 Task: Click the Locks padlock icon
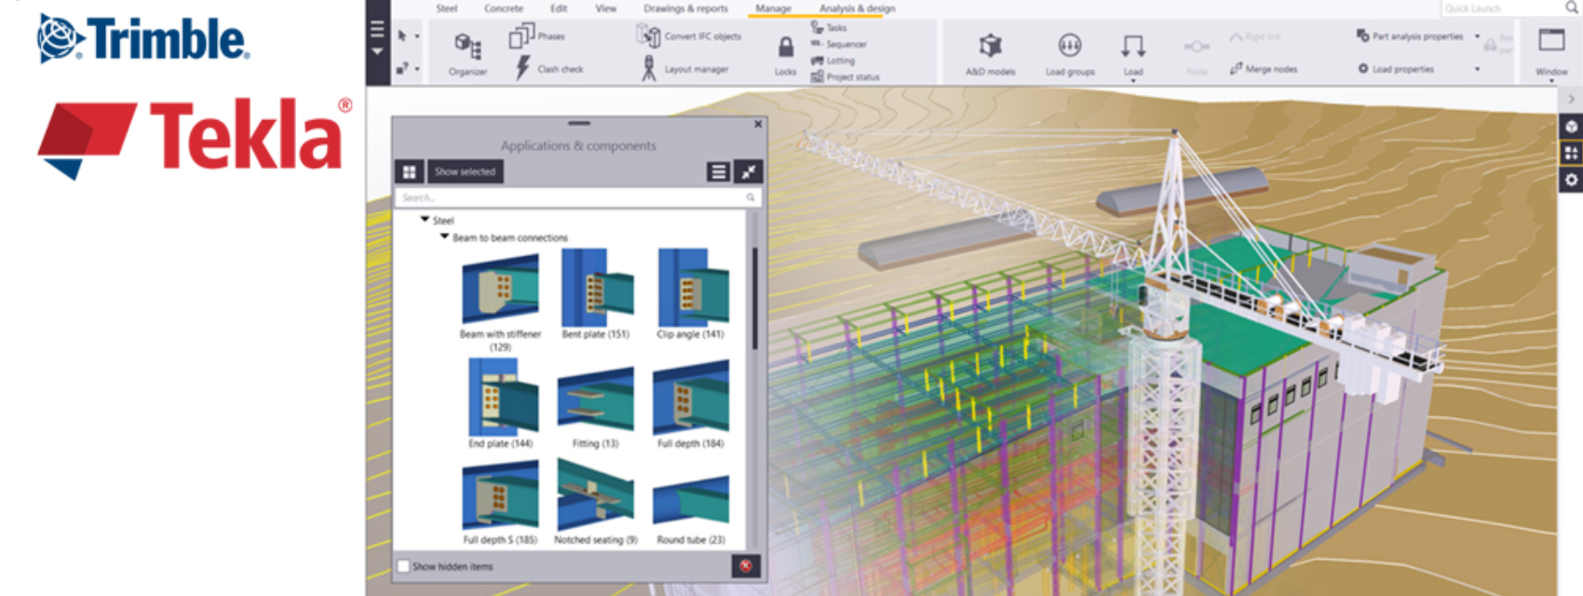(x=786, y=48)
